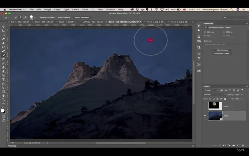Add a layer style with fx icon

click(220, 145)
